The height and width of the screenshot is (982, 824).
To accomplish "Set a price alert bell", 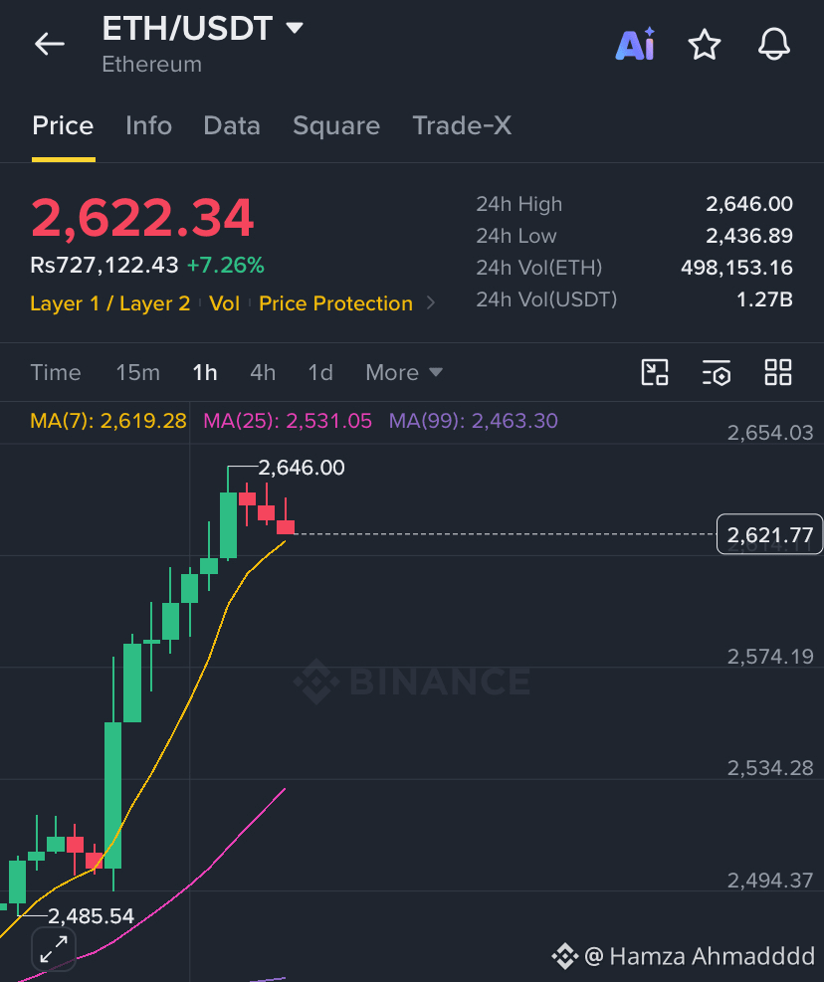I will [774, 44].
